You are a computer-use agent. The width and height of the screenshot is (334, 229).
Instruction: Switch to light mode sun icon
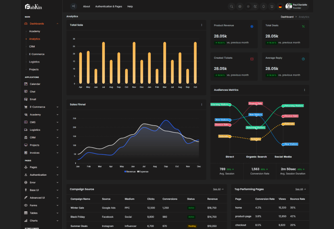(x=248, y=6)
